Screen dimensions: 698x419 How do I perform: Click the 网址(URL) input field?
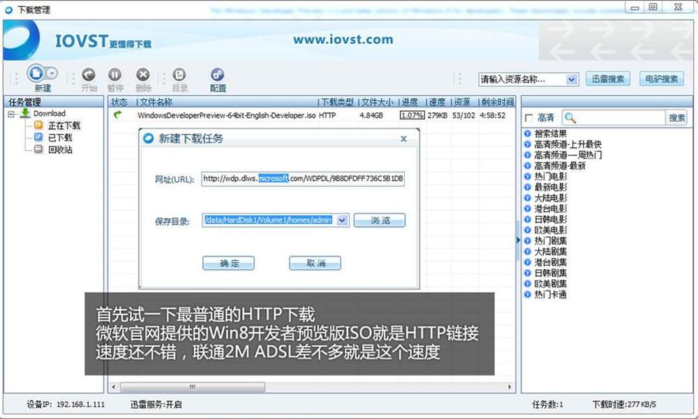(x=303, y=178)
